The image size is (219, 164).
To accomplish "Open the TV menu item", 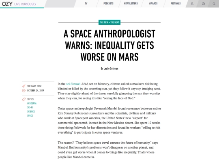I will pyautogui.click(x=86, y=4).
